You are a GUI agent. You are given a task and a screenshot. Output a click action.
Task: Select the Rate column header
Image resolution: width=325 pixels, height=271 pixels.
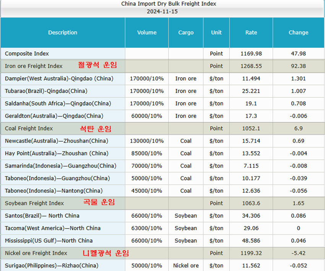click(x=251, y=33)
